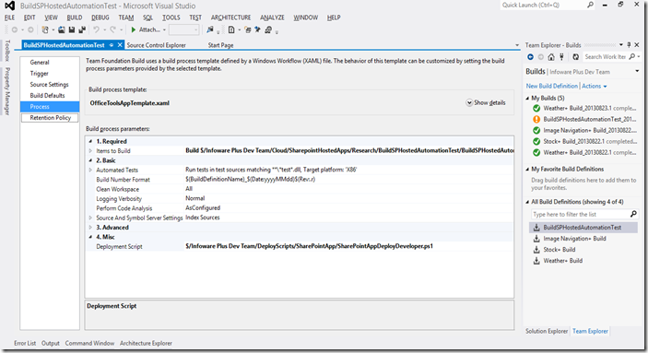
Task: Click the new document icon in toolbar
Action: [x=231, y=29]
